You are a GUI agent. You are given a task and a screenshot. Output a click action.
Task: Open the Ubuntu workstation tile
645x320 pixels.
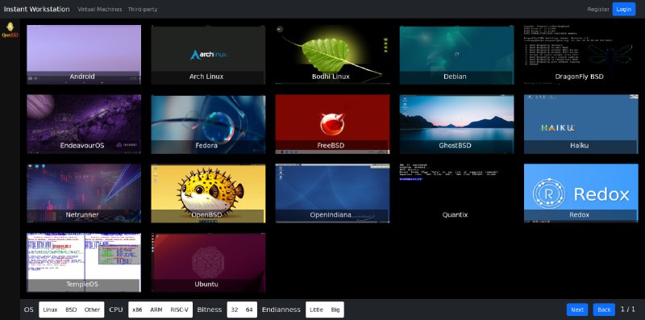pyautogui.click(x=208, y=263)
